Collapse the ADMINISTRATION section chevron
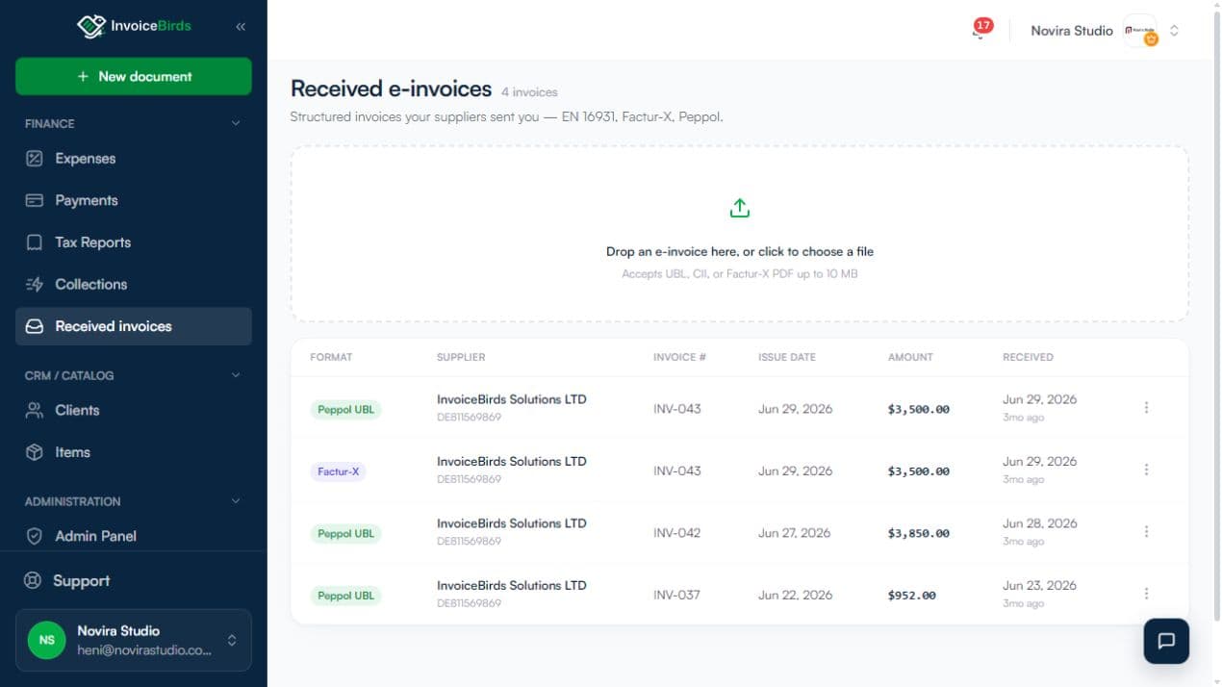 click(236, 501)
